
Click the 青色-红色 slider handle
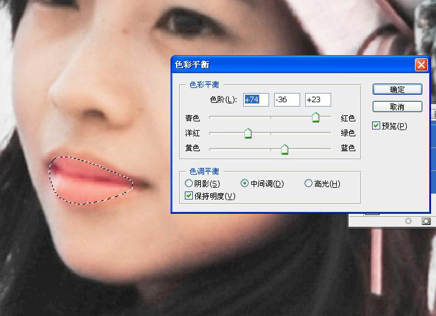316,118
